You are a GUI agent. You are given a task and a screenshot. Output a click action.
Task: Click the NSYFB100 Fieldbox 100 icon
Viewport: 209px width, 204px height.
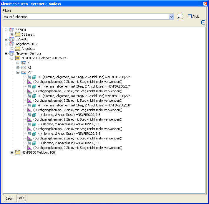click(18, 152)
